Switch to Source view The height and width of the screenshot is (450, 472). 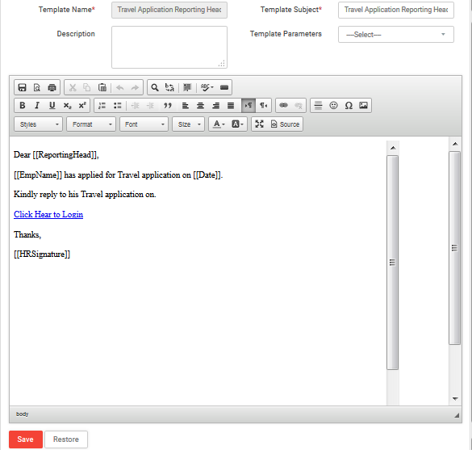tap(285, 124)
